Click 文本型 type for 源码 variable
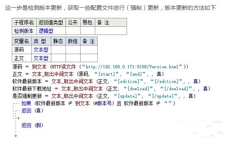250x150 pixels. point(41,50)
